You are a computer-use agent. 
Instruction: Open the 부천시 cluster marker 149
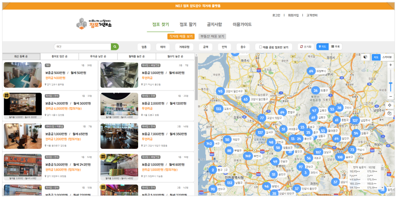pos(248,156)
